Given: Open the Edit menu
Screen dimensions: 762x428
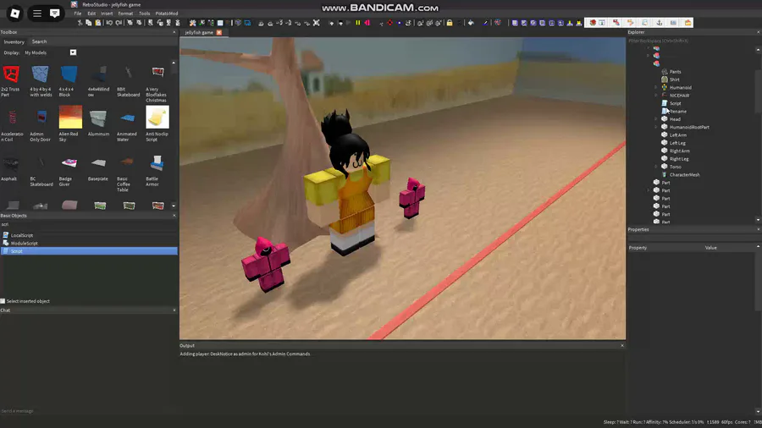Looking at the screenshot, I should [91, 14].
